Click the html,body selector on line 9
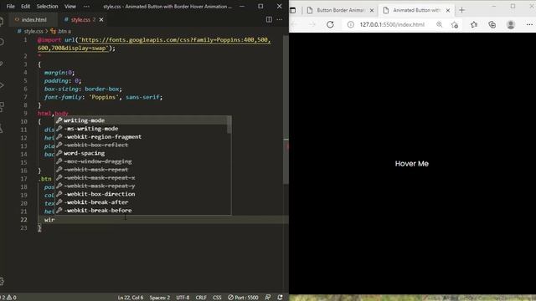 click(x=53, y=114)
